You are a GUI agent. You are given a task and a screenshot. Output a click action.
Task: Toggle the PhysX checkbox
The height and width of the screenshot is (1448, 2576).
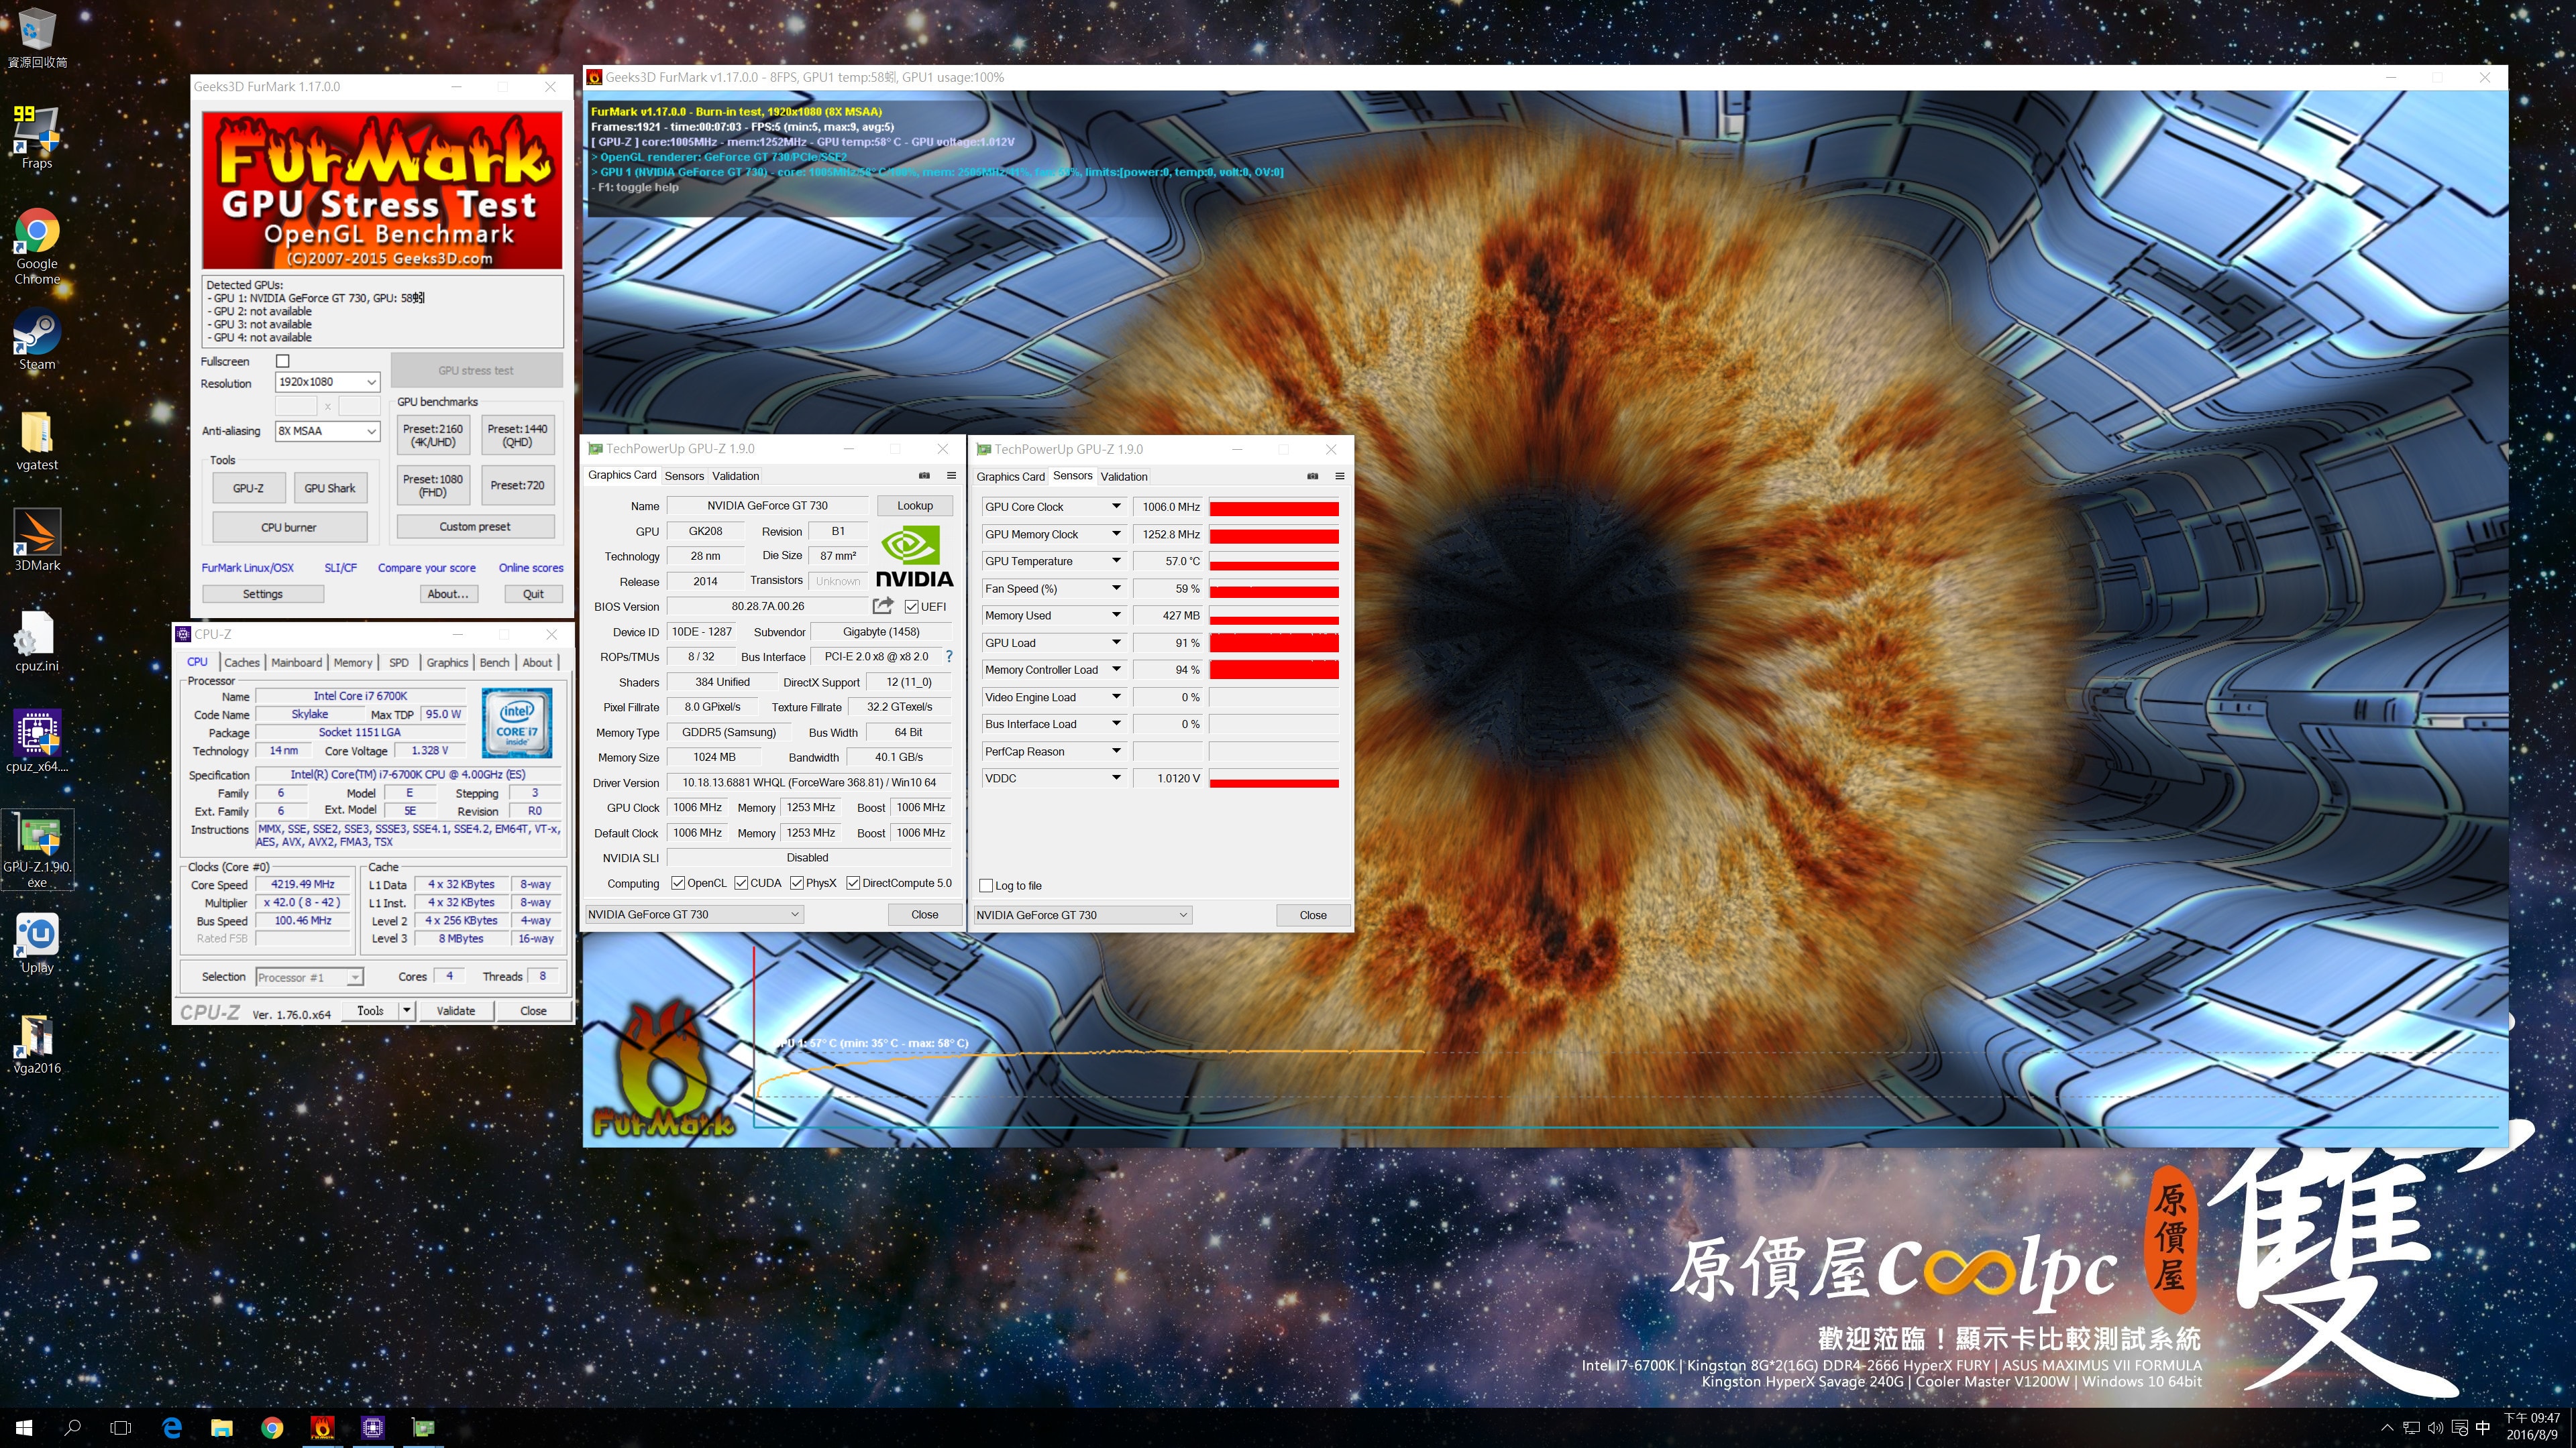(797, 884)
